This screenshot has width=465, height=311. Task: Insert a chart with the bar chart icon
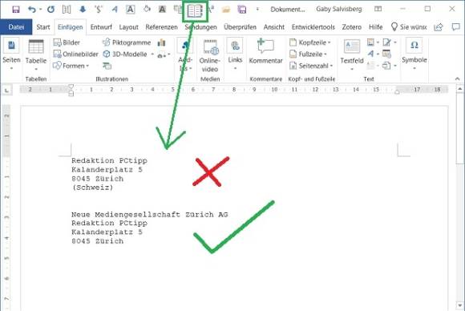tap(162, 42)
